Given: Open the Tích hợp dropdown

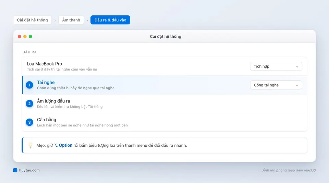Looking at the screenshot, I should click(x=276, y=66).
